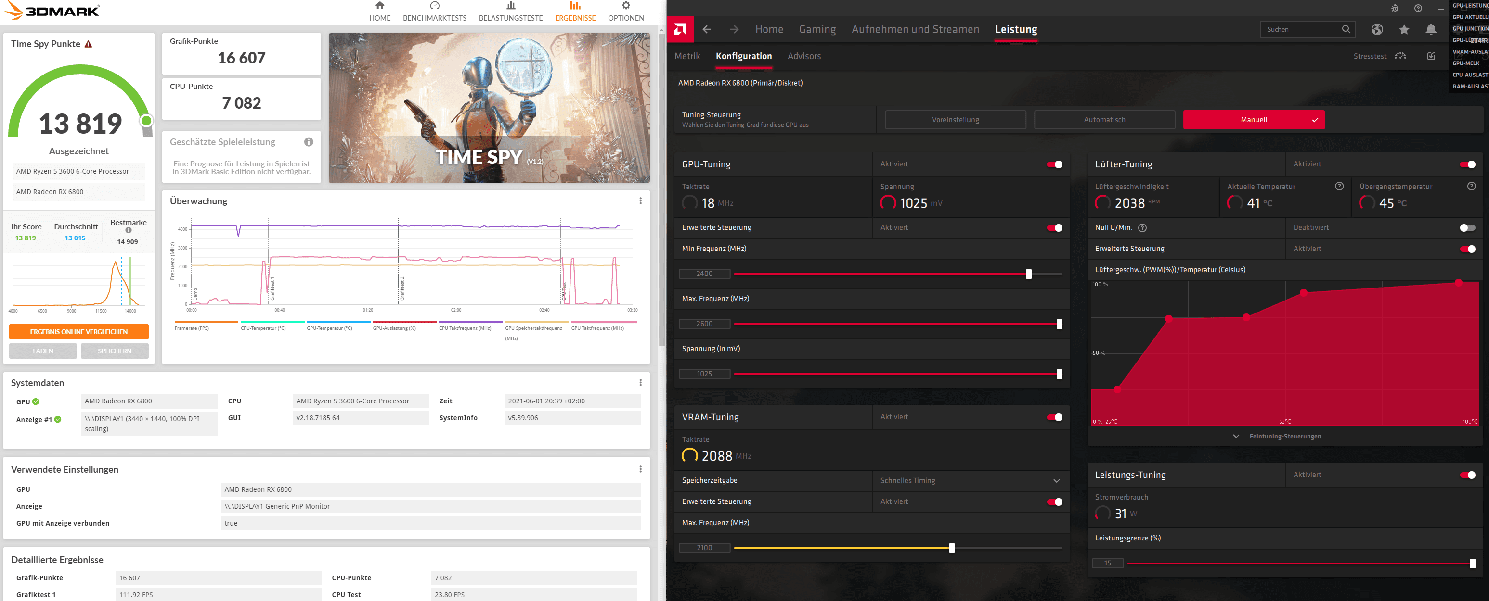Go forward with Radeon forward arrow

point(734,29)
